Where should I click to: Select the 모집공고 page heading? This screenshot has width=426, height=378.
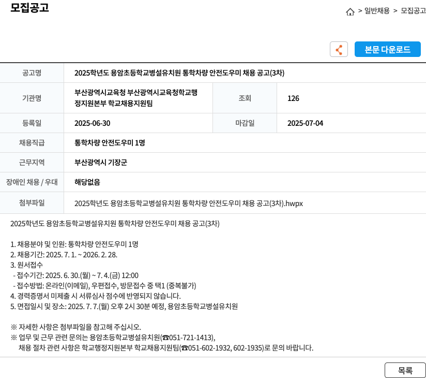(29, 7)
